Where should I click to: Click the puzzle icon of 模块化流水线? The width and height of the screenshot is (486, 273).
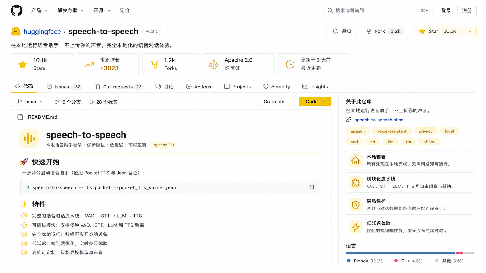tap(355, 182)
